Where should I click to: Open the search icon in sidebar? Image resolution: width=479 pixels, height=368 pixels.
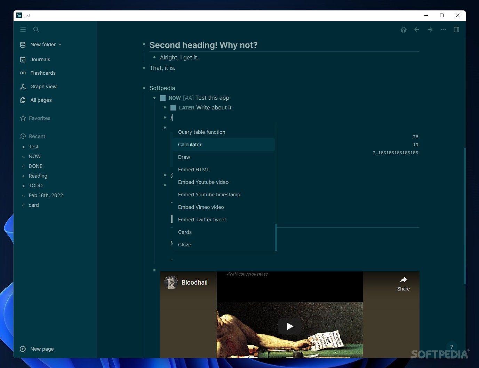[x=36, y=30]
